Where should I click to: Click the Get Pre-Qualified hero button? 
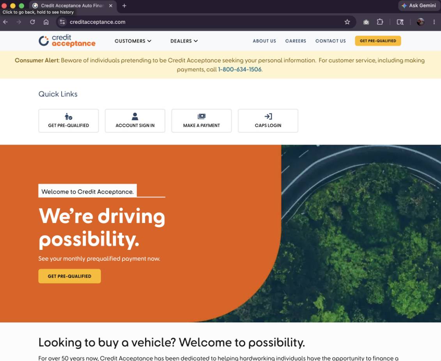[x=69, y=276]
